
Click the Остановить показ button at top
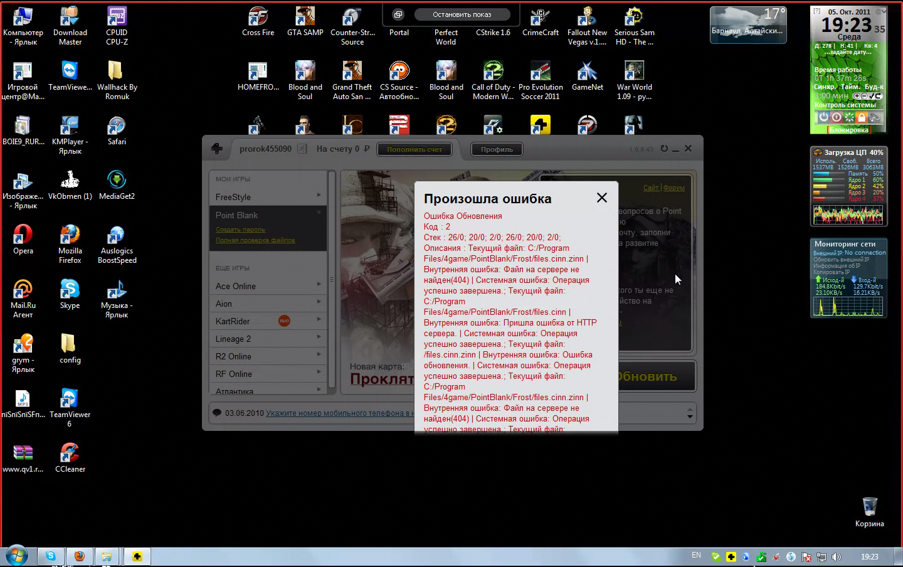point(462,14)
